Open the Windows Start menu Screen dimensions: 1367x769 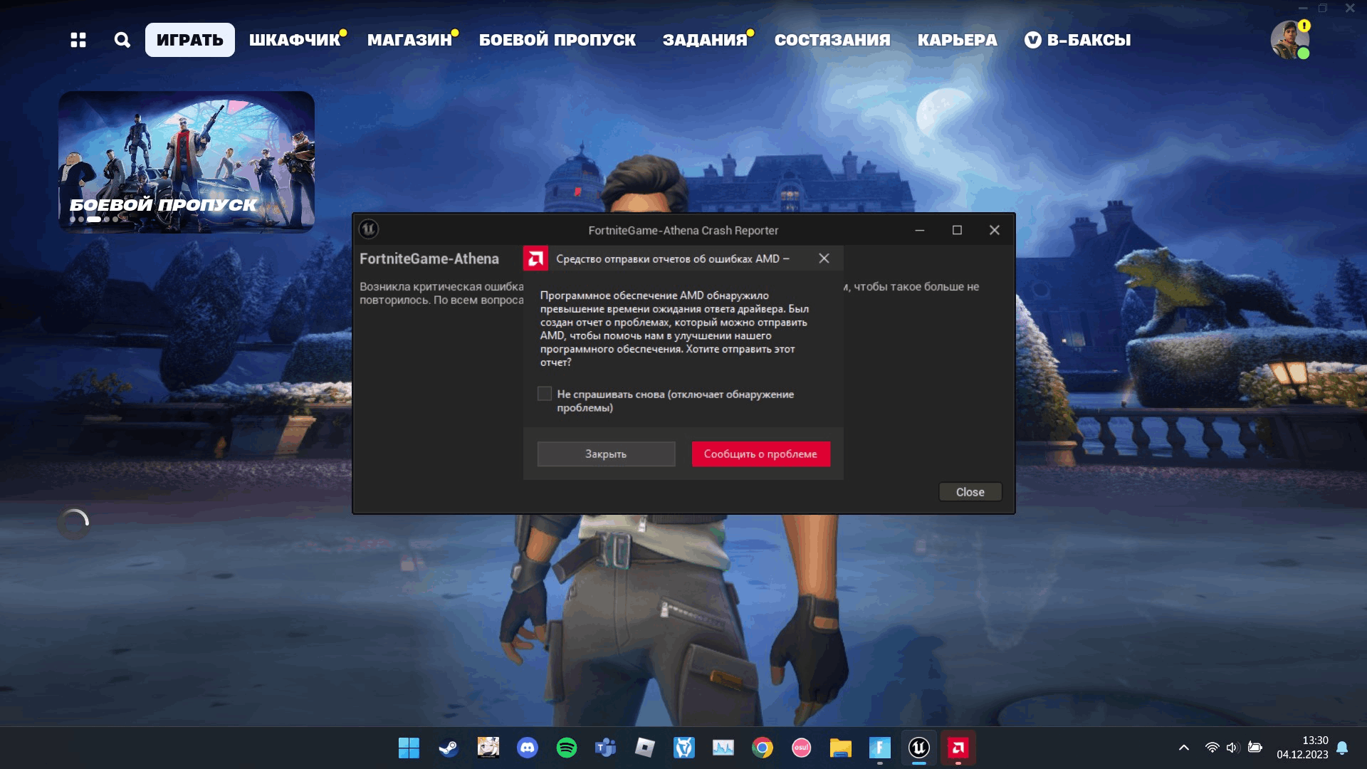click(x=409, y=748)
